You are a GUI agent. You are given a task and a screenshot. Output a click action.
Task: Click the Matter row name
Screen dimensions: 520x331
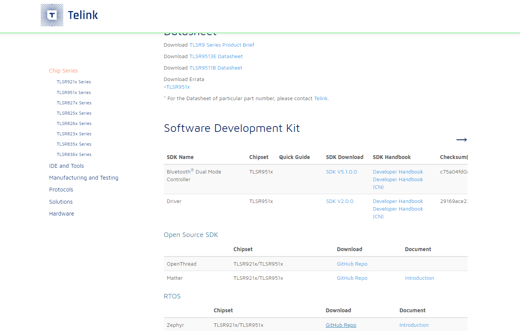point(175,278)
